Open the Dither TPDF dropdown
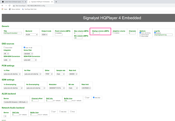The height and width of the screenshot is (121, 175). coord(49,74)
